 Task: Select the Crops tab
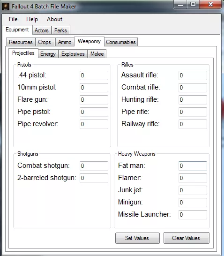point(45,42)
